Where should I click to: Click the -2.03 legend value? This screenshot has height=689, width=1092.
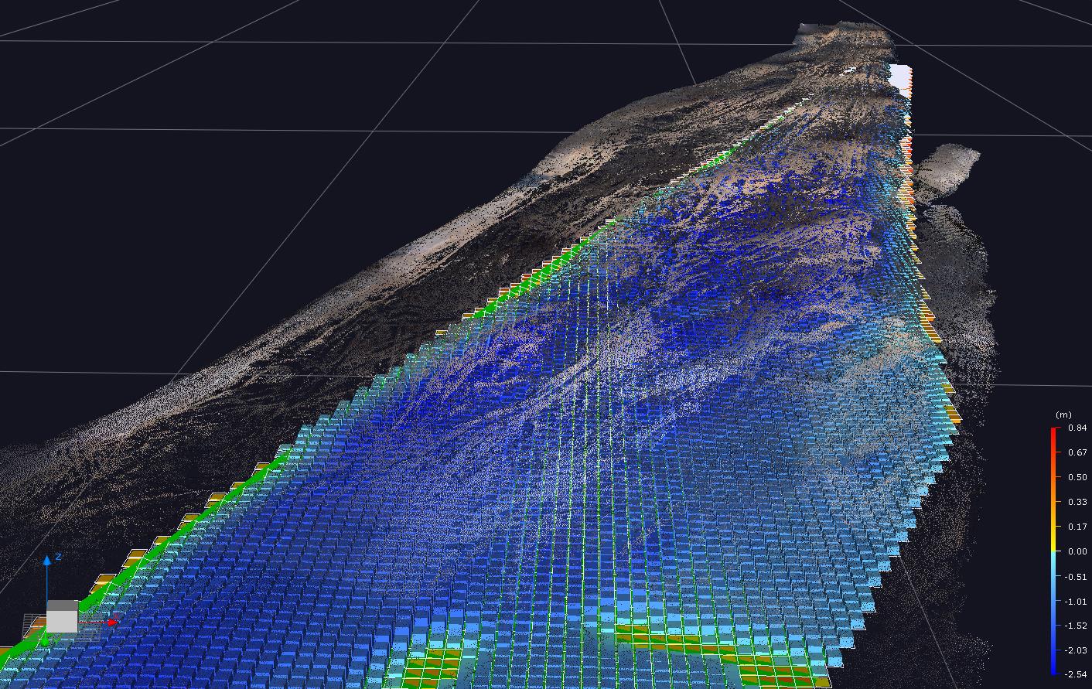point(1077,650)
